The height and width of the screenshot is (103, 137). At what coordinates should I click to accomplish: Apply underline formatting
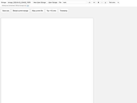(105, 2)
